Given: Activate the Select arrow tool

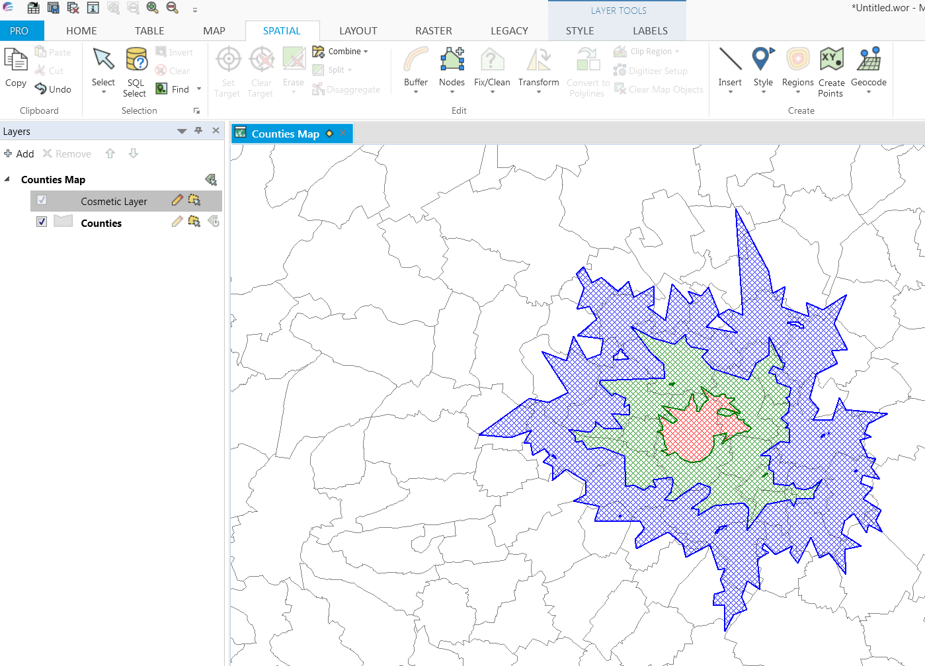Looking at the screenshot, I should tap(103, 69).
